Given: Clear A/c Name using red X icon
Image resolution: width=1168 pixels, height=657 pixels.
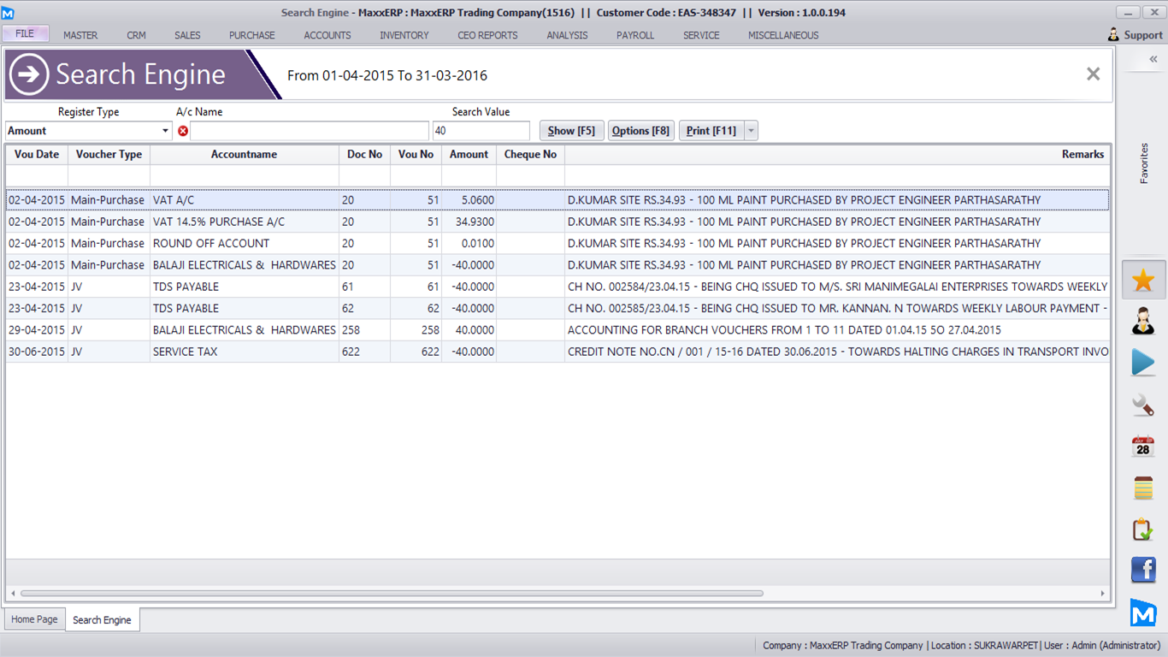Looking at the screenshot, I should tap(183, 131).
